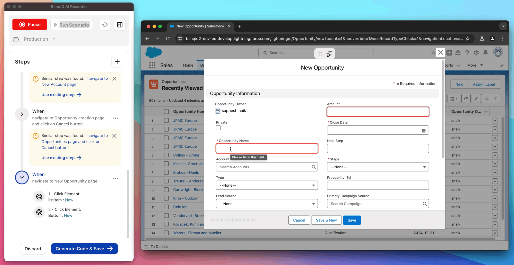Click the Production folder icon
This screenshot has height=265, width=514.
[x=16, y=39]
